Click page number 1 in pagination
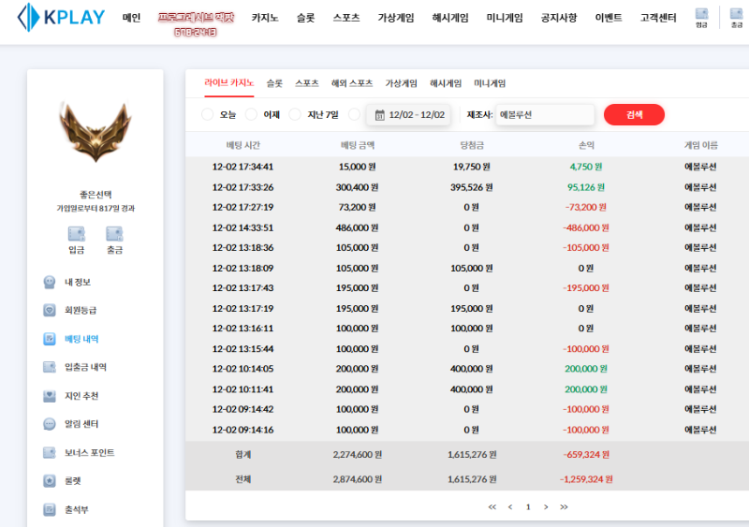The height and width of the screenshot is (527, 749). (x=528, y=507)
